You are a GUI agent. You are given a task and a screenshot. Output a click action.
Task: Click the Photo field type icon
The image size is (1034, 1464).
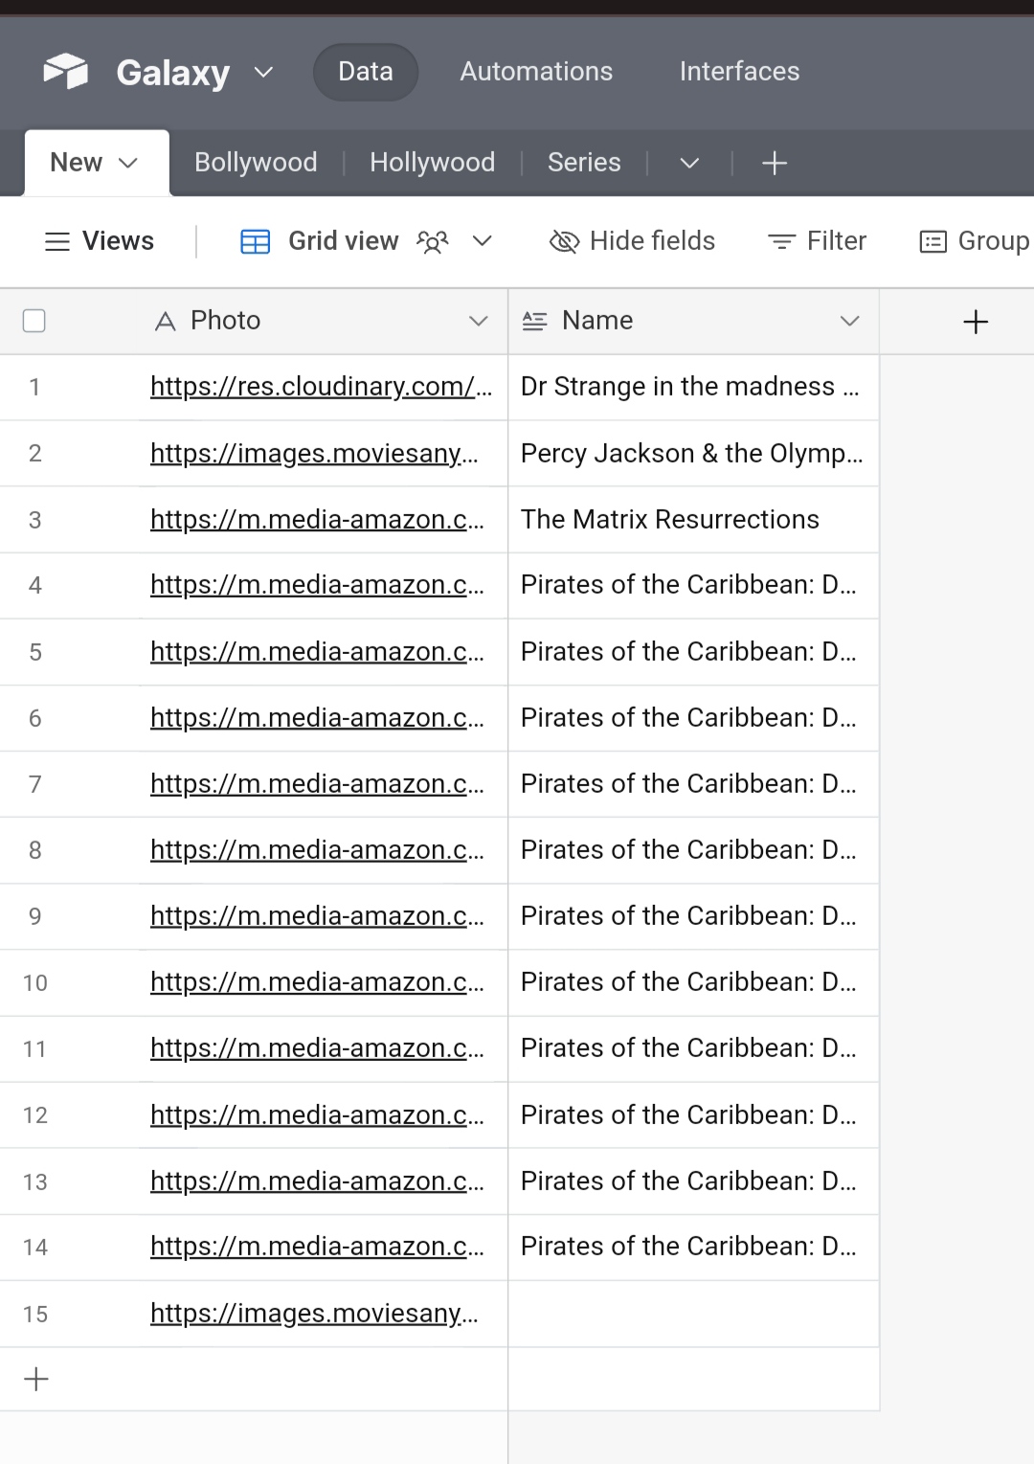(x=165, y=321)
